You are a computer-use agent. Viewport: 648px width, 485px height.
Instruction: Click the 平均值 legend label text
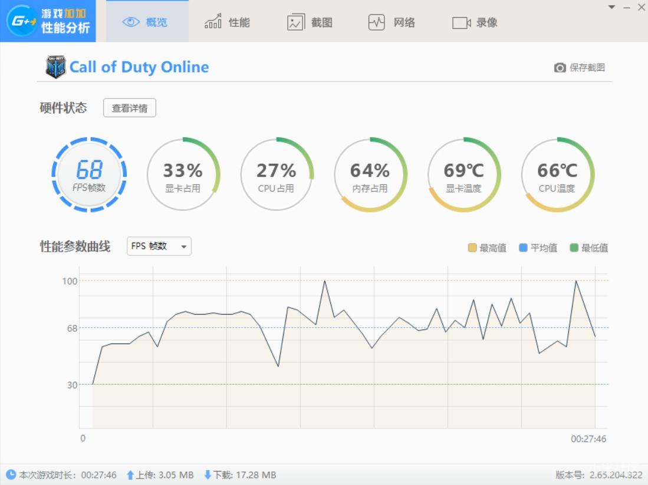pyautogui.click(x=544, y=248)
